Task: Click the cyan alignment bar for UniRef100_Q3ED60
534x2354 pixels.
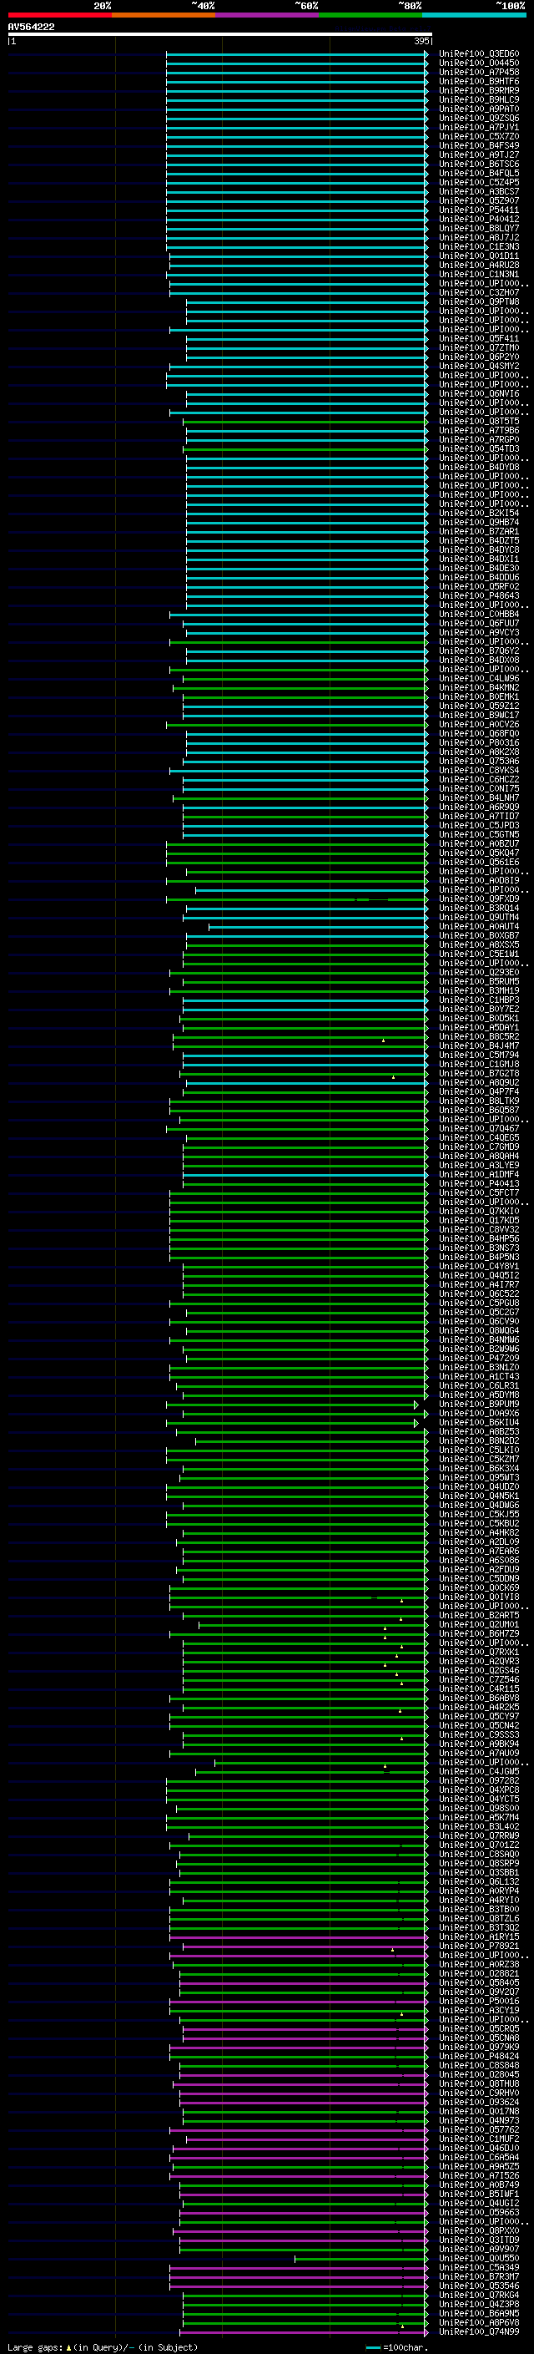Action: (x=297, y=54)
